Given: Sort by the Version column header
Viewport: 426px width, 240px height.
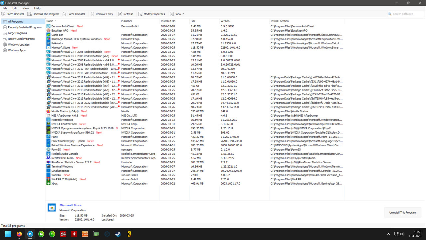Looking at the screenshot, I should [x=244, y=21].
